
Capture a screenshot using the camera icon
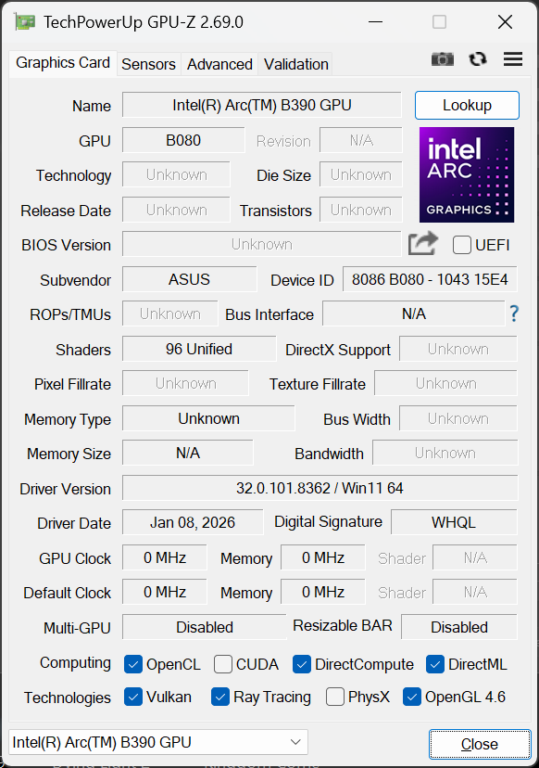(x=443, y=58)
